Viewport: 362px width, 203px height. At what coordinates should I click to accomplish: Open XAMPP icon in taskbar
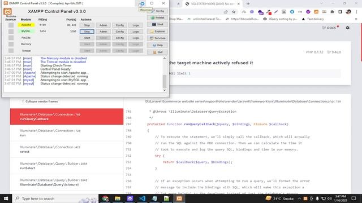tap(179, 198)
